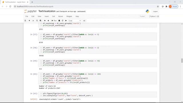Open the command palette keyboard icon
This screenshot has height=103, width=183.
[84, 21]
